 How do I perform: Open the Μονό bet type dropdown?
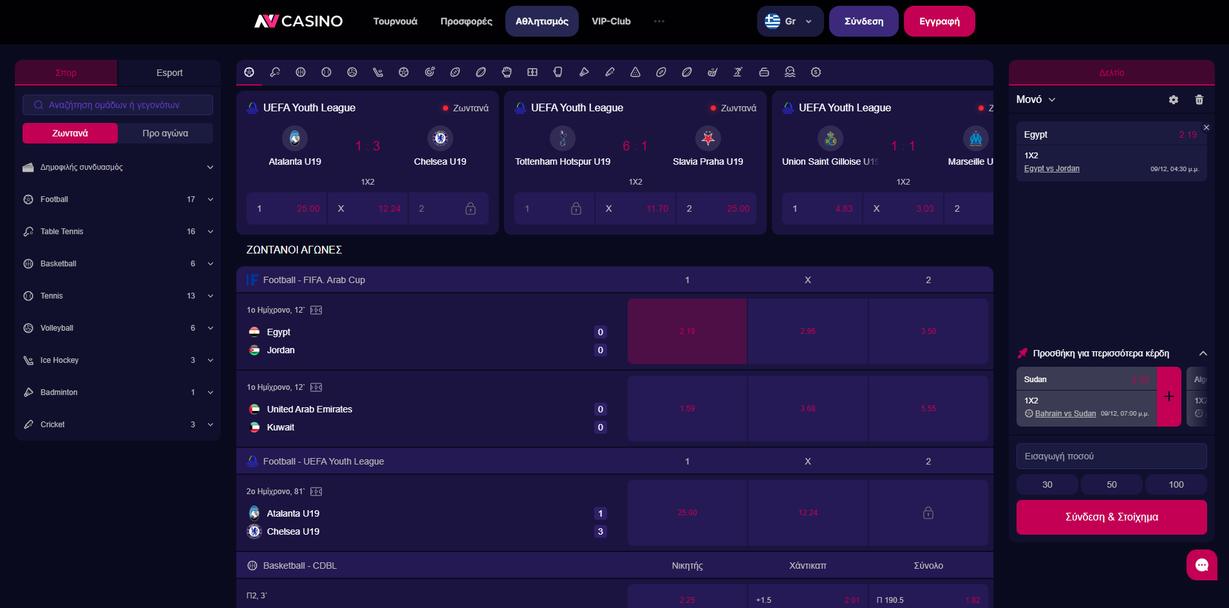[x=1036, y=100]
